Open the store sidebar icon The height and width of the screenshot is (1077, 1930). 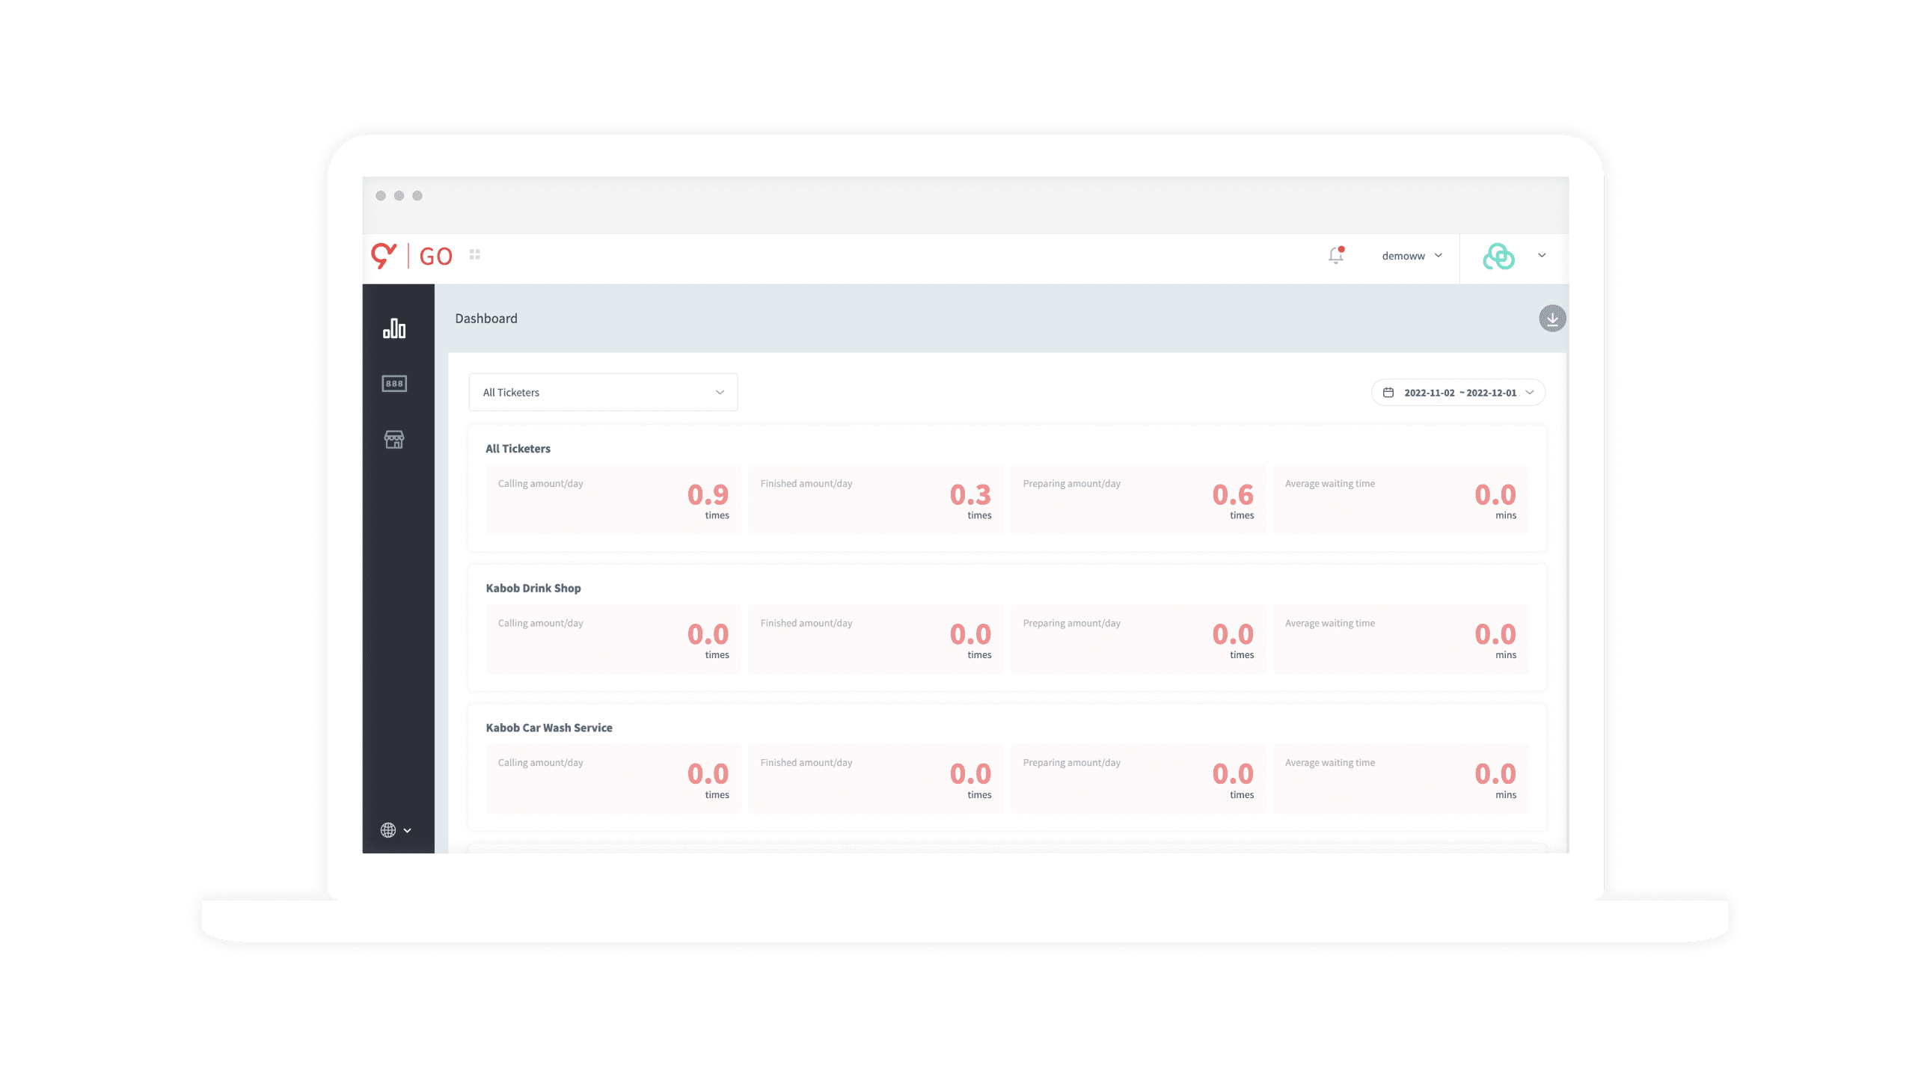click(x=394, y=440)
